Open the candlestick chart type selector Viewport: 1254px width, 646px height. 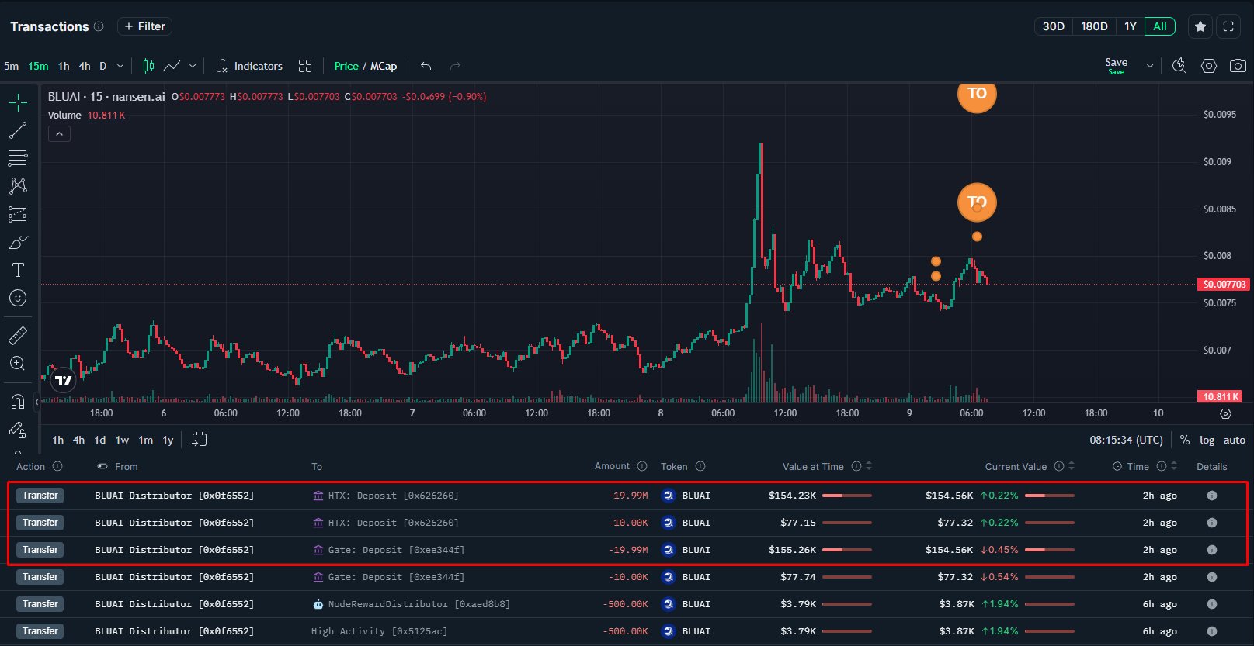coord(148,66)
